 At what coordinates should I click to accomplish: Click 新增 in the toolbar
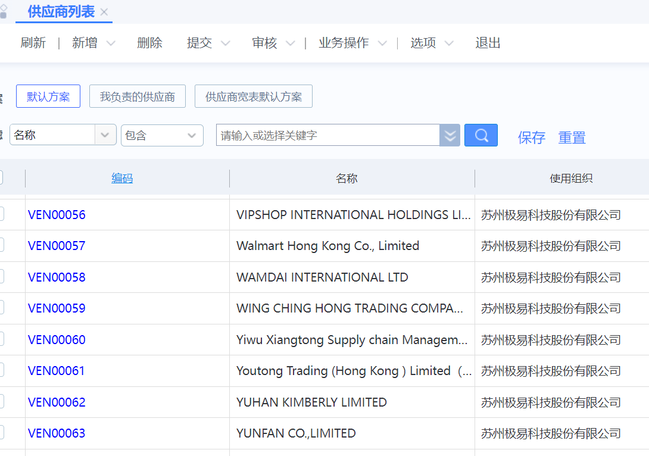[x=85, y=43]
